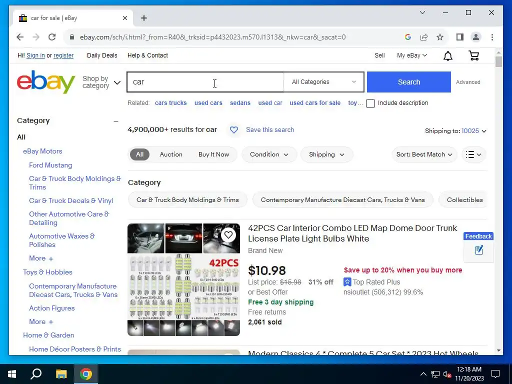Open 42PCS Car Interior LED listing title

[352, 233]
